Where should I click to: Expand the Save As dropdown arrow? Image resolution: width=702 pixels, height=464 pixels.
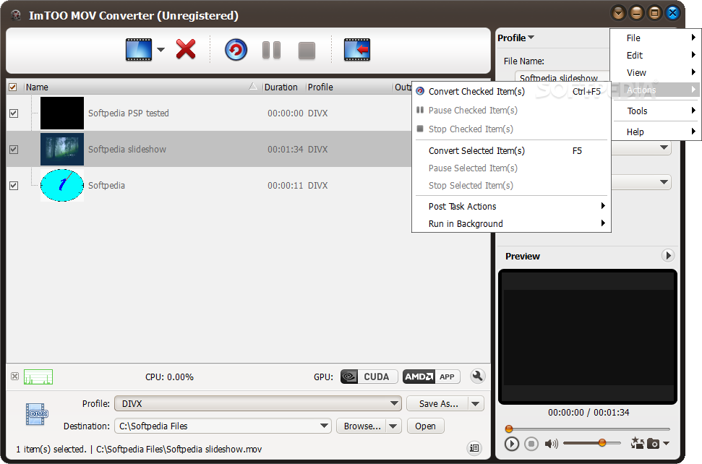coord(476,403)
